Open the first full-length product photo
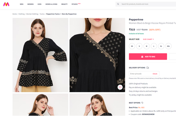The height and width of the screenshot is (117, 176). pyautogui.click(x=40, y=55)
